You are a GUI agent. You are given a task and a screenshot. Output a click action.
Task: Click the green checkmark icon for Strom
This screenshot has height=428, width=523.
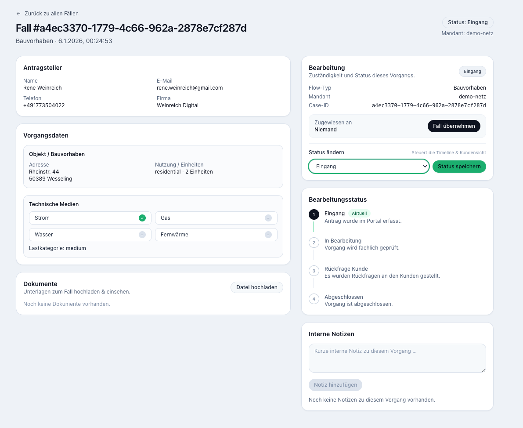[x=142, y=218]
